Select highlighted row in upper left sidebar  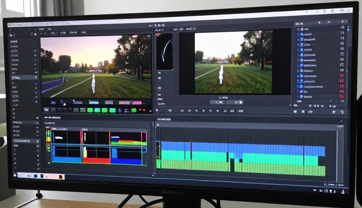click(x=24, y=78)
